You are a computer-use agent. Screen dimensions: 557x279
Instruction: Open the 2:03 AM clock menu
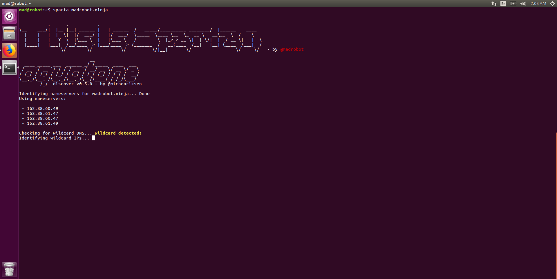pyautogui.click(x=538, y=3)
